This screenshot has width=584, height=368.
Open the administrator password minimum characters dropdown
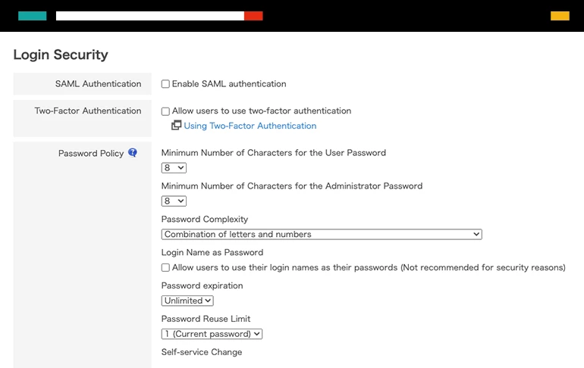point(174,201)
